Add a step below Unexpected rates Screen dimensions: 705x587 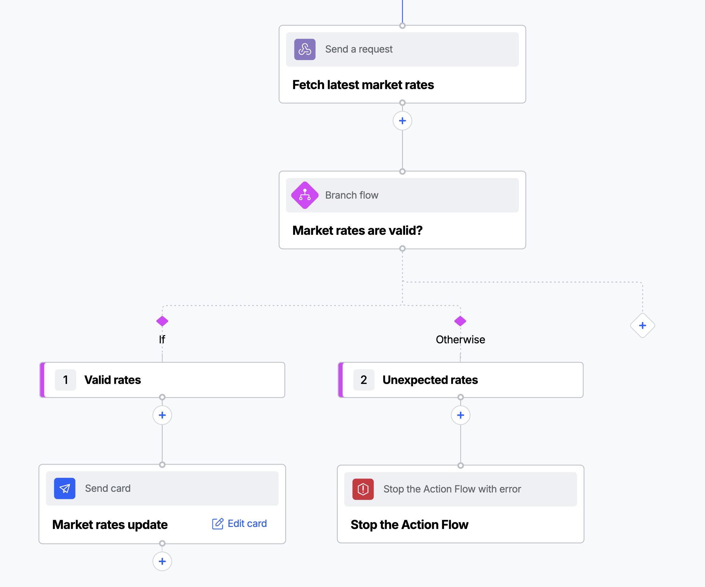(x=460, y=415)
